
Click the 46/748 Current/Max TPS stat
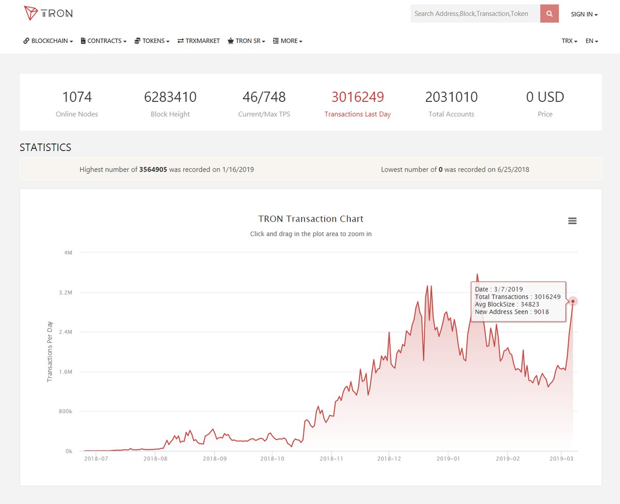tap(264, 103)
